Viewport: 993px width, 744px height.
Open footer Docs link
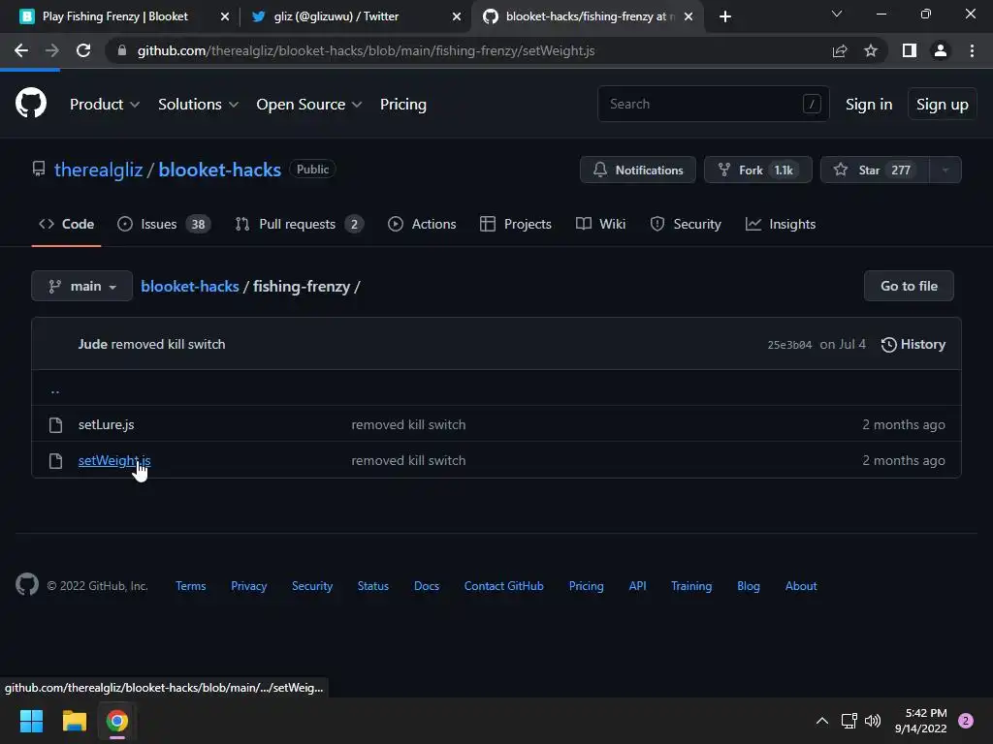tap(427, 586)
